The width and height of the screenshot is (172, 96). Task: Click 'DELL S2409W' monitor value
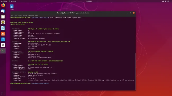(x=33, y=47)
